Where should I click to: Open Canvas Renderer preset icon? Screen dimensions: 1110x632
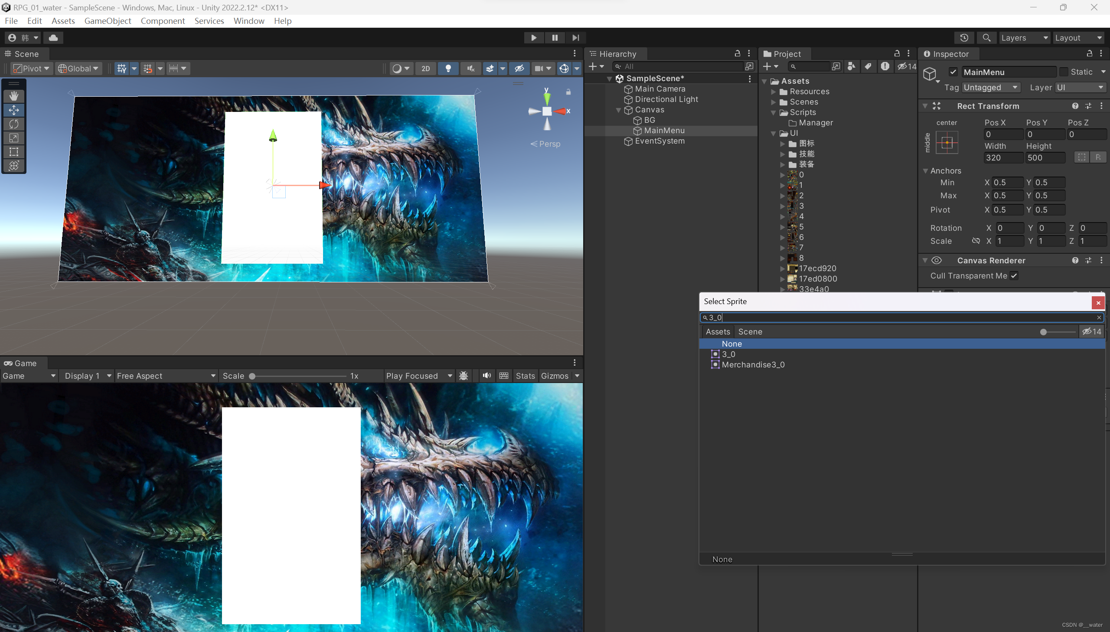click(1088, 260)
